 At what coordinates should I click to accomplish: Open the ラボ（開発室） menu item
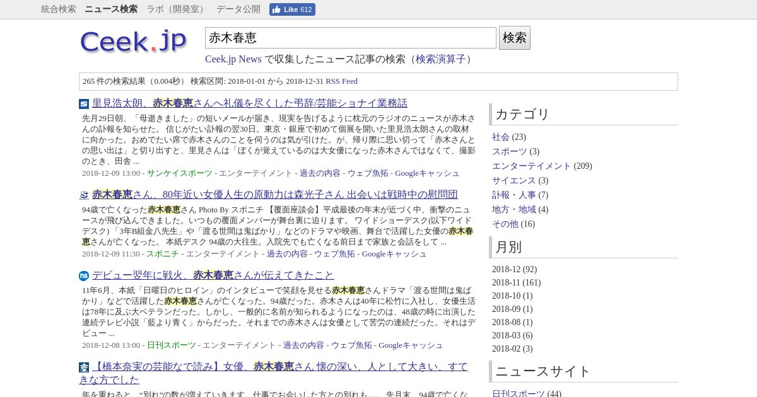[x=177, y=9]
